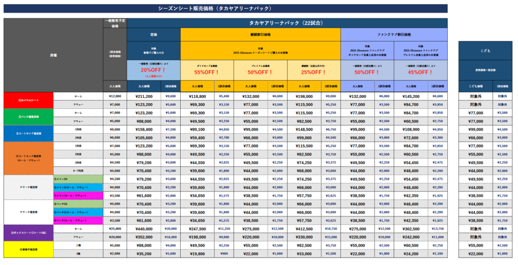The height and width of the screenshot is (265, 518).
Task: Click the red 20%OFF! discount label
Action: (154, 70)
